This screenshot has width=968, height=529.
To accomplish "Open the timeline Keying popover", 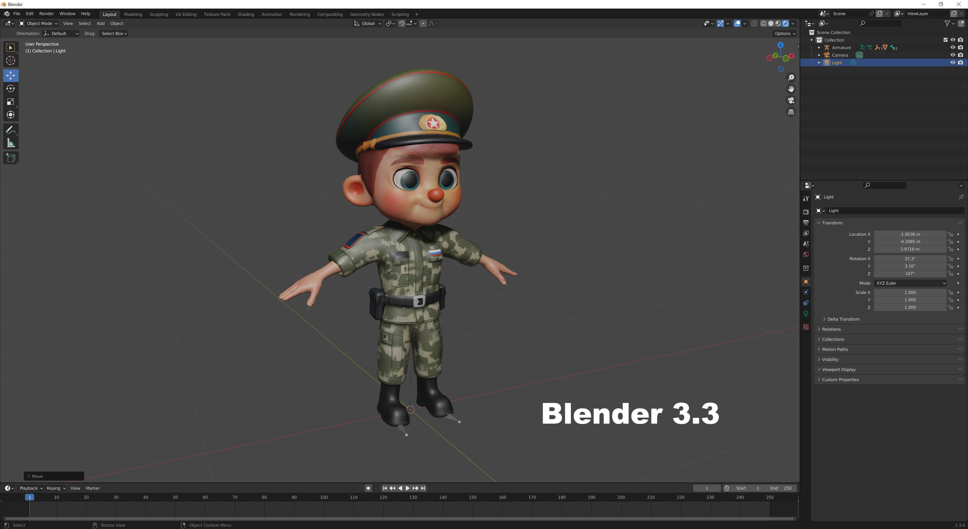I will 56,488.
